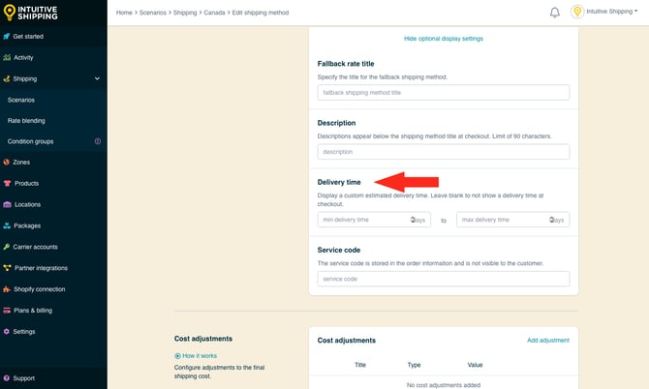Image resolution: width=649 pixels, height=389 pixels.
Task: Open notifications bell
Action: pyautogui.click(x=555, y=13)
